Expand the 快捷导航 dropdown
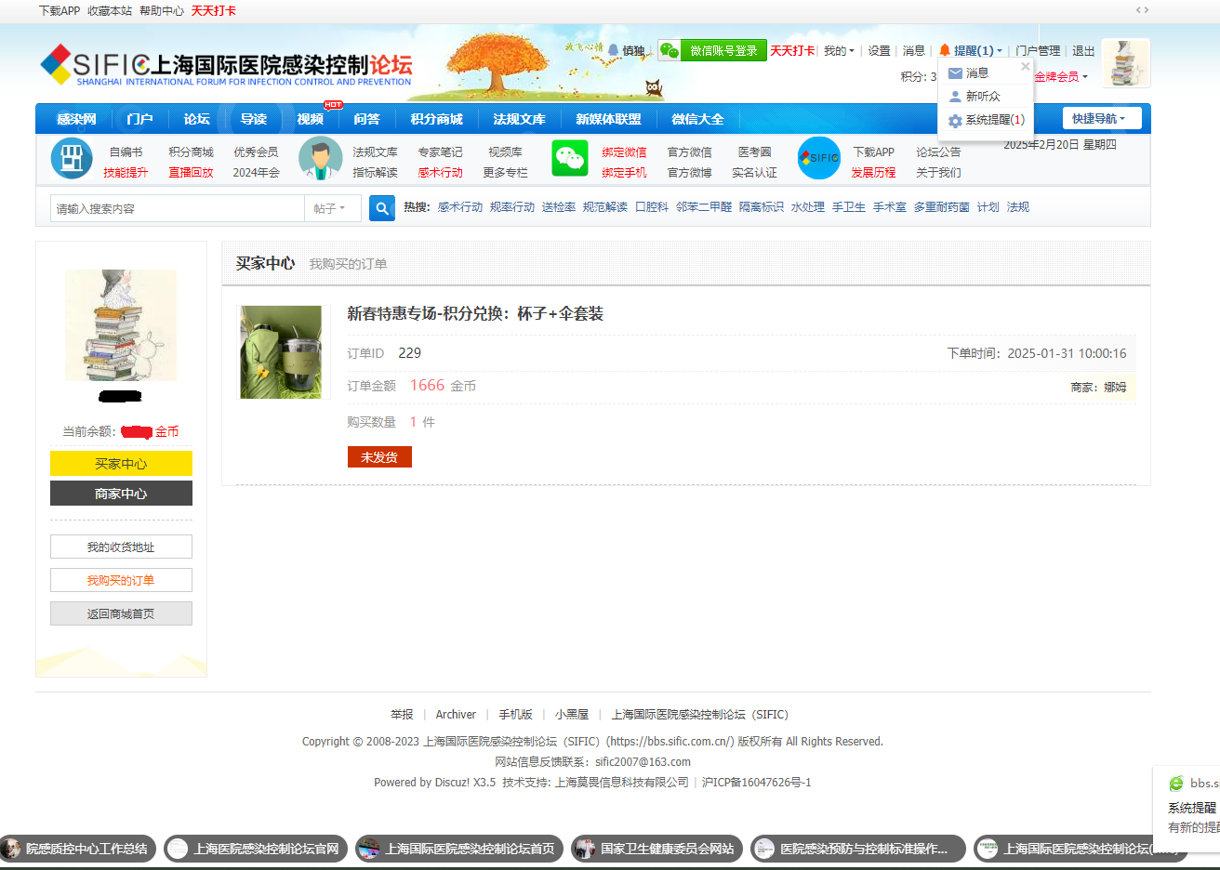The height and width of the screenshot is (870, 1220). [x=1100, y=119]
